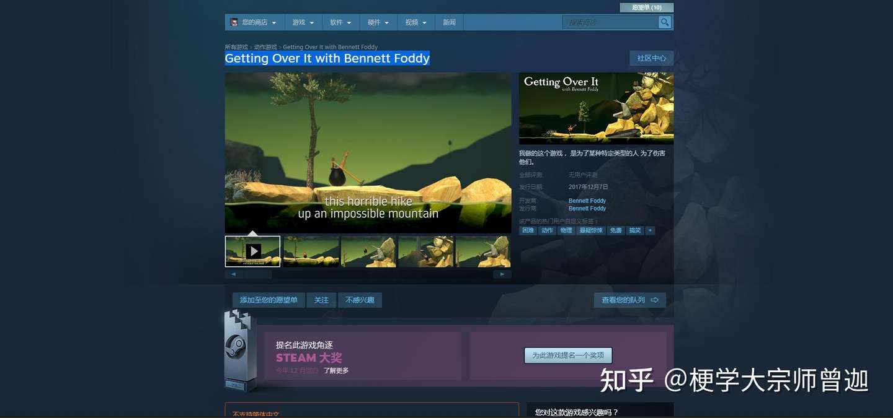This screenshot has width=893, height=418.
Task: Select the fifth screenshot thumbnail
Action: click(483, 251)
